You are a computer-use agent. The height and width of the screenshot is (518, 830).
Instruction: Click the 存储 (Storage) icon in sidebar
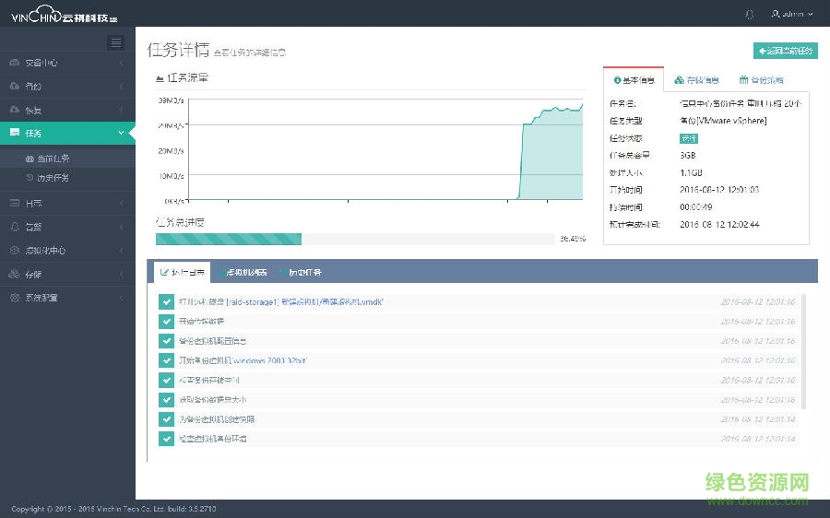[15, 274]
